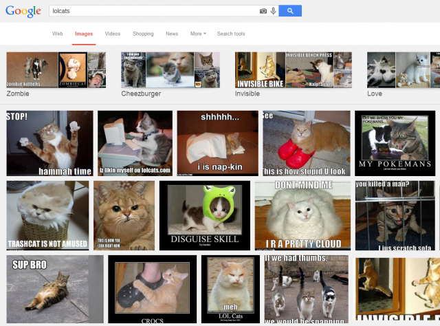This screenshot has width=440, height=326.
Task: Open the STOP hammah time image
Action: pos(49,143)
